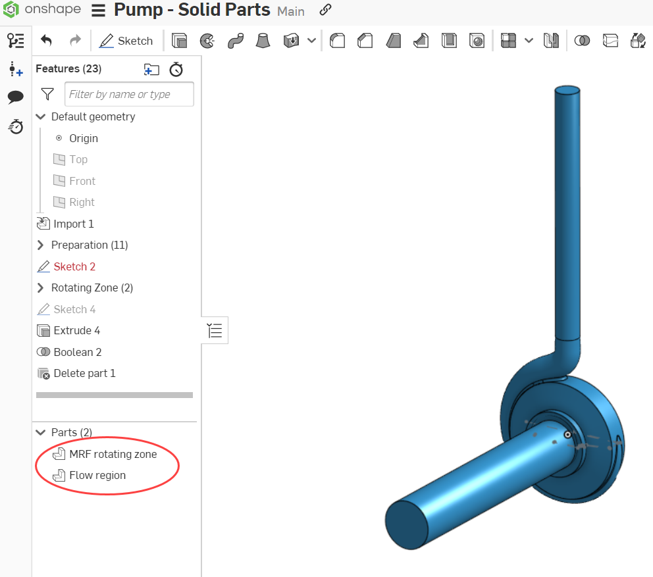Click the Features (23) header text
Screen dimensions: 653x577
click(68, 68)
